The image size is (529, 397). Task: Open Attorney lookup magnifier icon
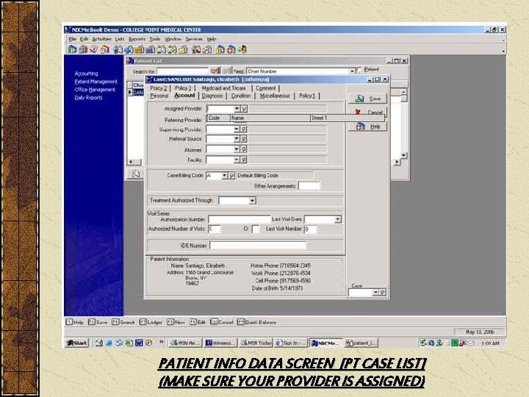pyautogui.click(x=244, y=149)
